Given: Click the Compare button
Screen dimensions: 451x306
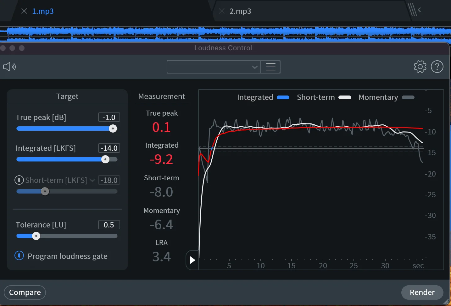Looking at the screenshot, I should tap(25, 292).
